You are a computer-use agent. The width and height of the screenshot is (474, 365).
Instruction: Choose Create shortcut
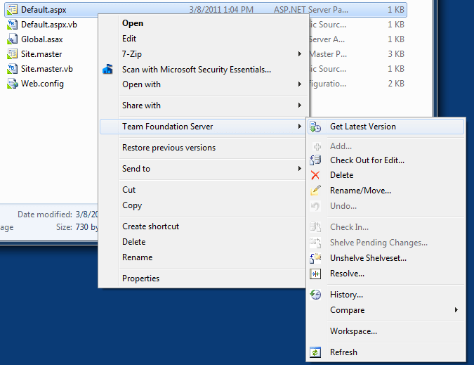203,226
